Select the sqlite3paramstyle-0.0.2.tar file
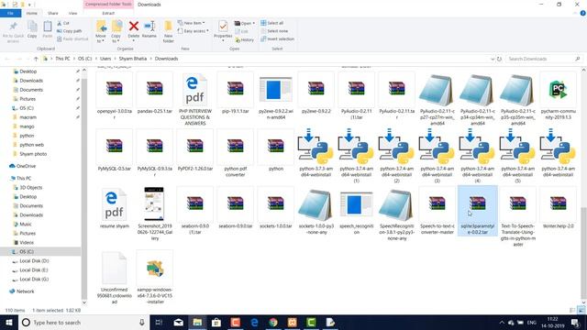This screenshot has width=587, height=330. click(478, 211)
